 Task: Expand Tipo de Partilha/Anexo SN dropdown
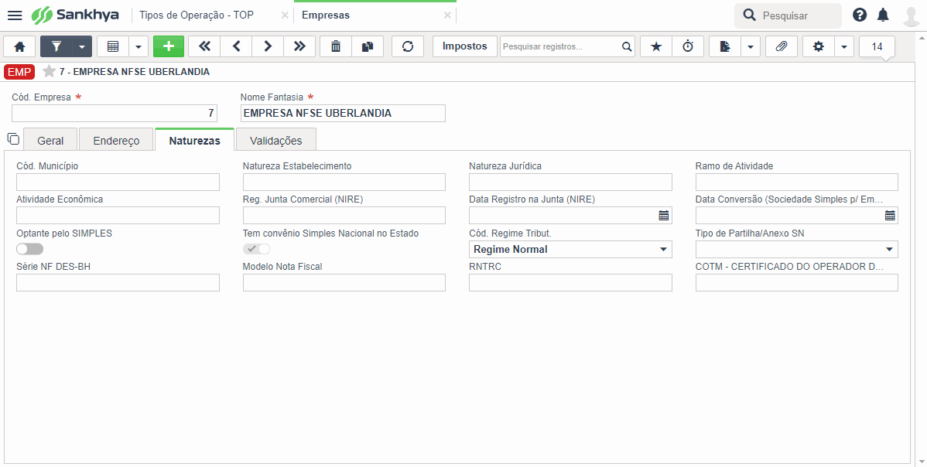pos(797,249)
